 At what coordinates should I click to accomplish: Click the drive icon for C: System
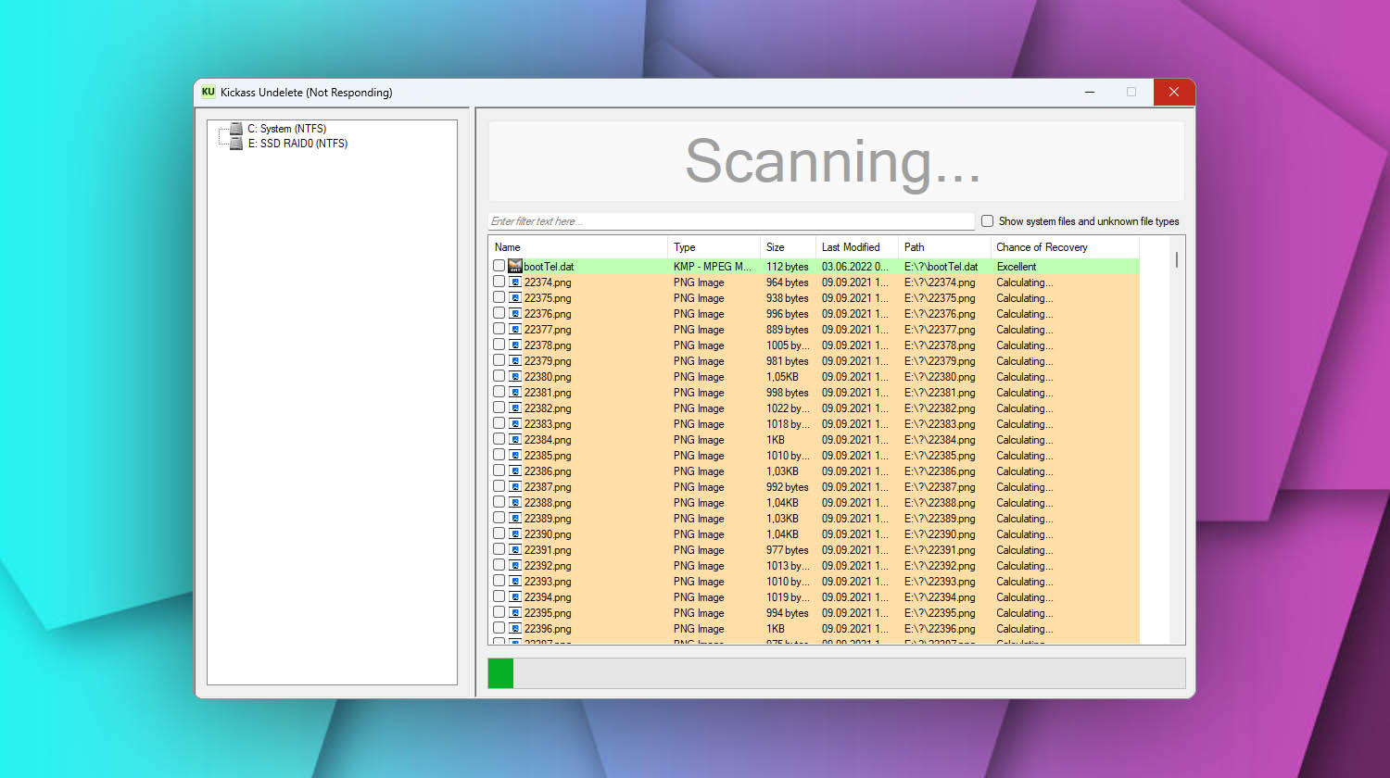pos(236,129)
